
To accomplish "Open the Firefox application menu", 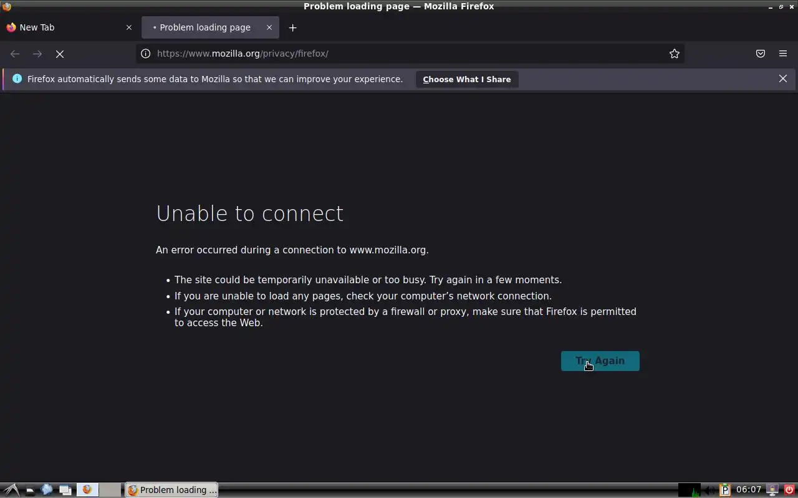I will tap(783, 54).
